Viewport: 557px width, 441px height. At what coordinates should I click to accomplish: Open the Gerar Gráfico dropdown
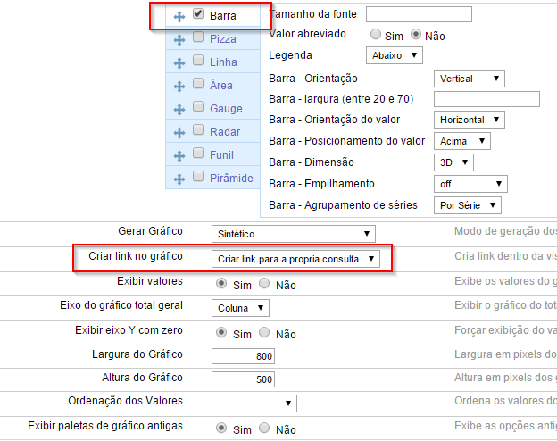(294, 234)
